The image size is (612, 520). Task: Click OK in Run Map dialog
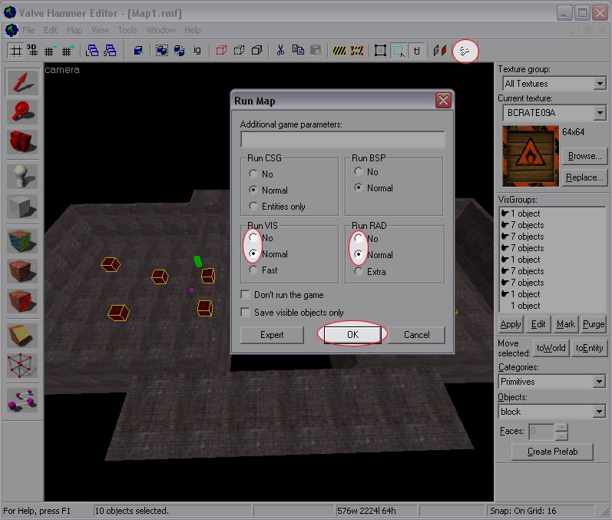tap(352, 335)
